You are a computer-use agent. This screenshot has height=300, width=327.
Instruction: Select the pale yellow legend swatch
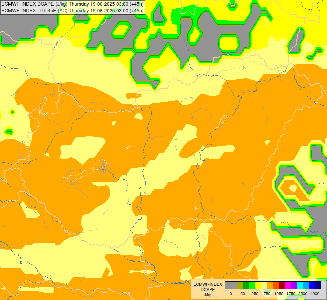click(x=264, y=285)
